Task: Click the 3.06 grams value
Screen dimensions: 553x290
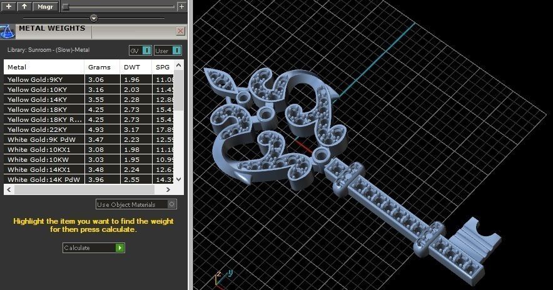Action: tap(96, 79)
